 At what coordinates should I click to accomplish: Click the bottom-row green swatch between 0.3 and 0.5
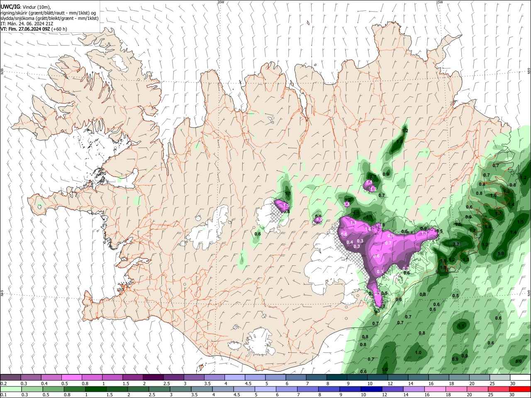[x=32, y=389]
